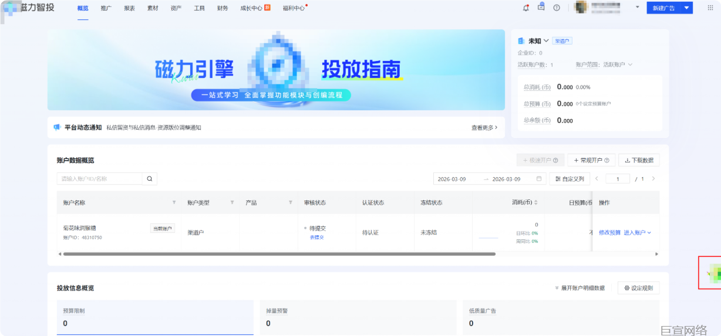Screen dimensions: 721x336
Task: Open the 报表 menu
Action: 129,8
